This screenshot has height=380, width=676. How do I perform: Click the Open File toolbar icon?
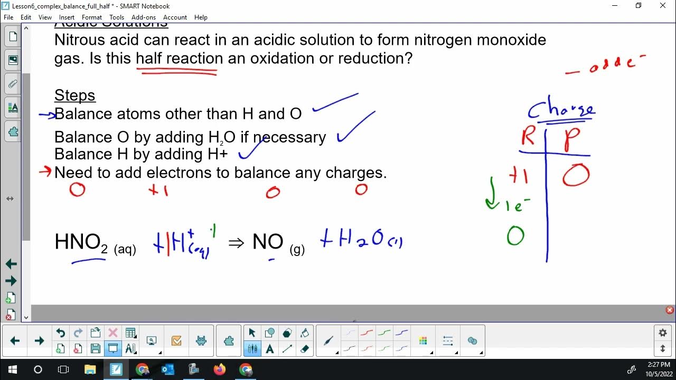(x=95, y=333)
